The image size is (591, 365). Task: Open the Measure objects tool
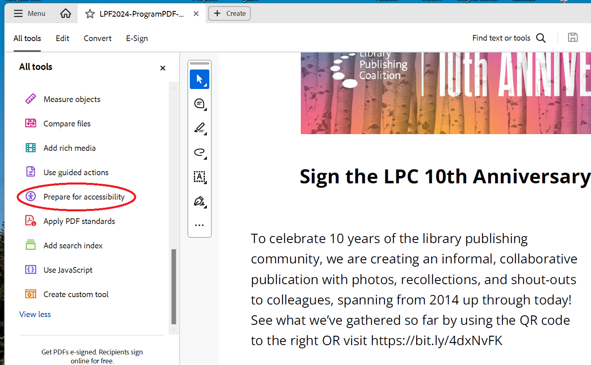[72, 99]
